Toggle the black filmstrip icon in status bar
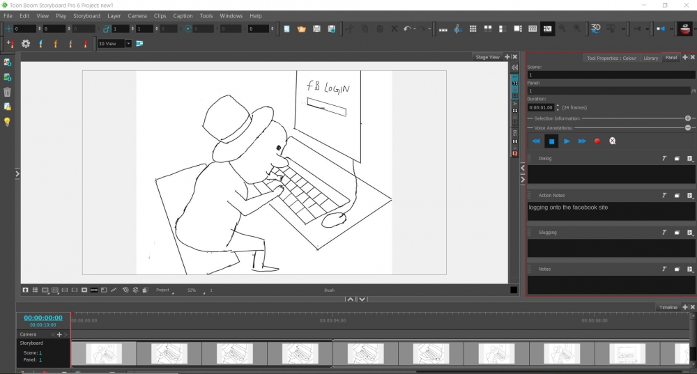The height and width of the screenshot is (374, 697). [94, 290]
